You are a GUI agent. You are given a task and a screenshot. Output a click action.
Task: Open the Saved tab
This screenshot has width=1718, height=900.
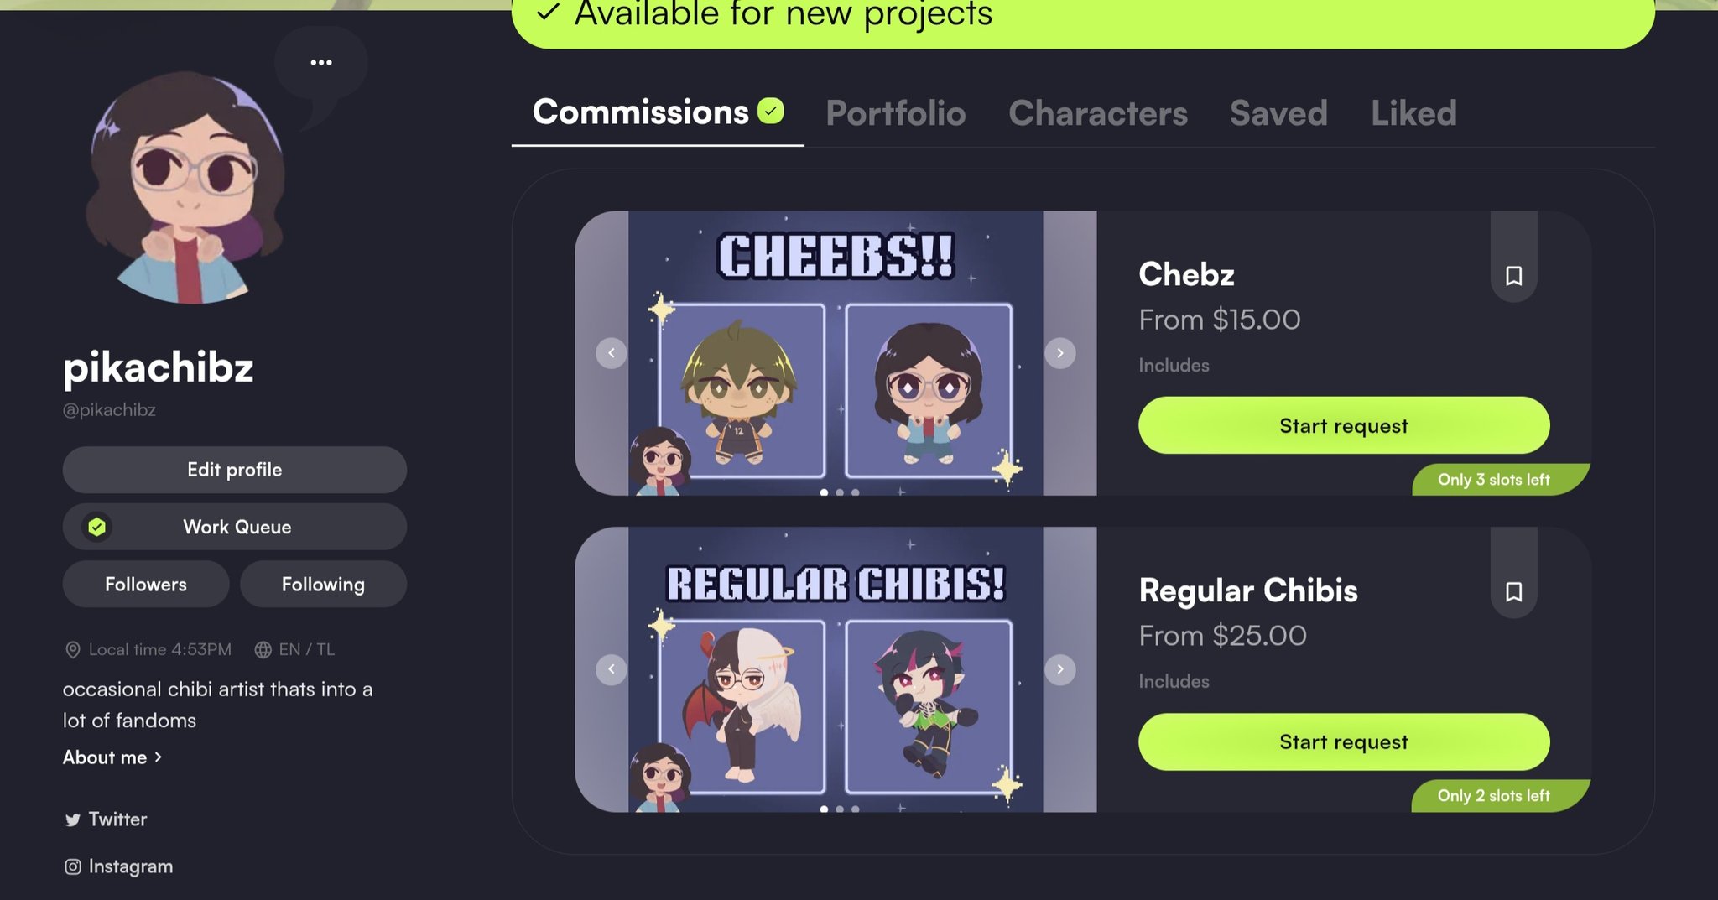[1278, 113]
